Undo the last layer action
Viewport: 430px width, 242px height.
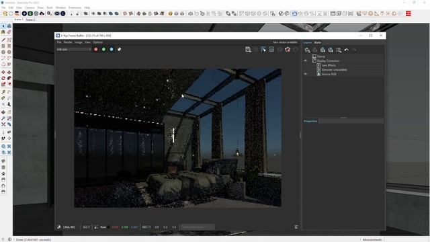347,50
